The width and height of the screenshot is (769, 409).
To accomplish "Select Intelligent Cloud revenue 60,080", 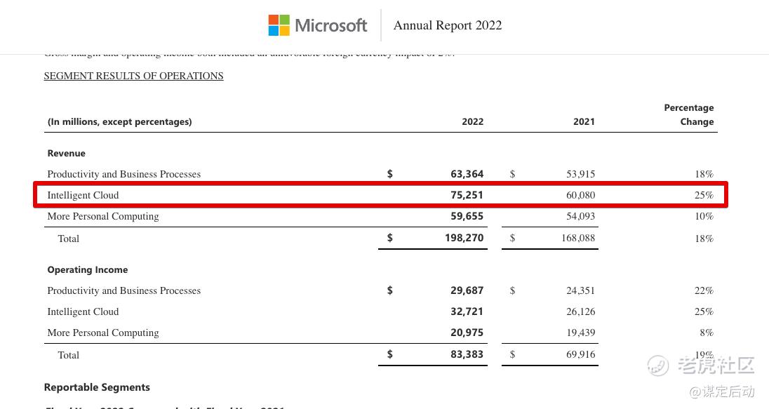I will (581, 195).
